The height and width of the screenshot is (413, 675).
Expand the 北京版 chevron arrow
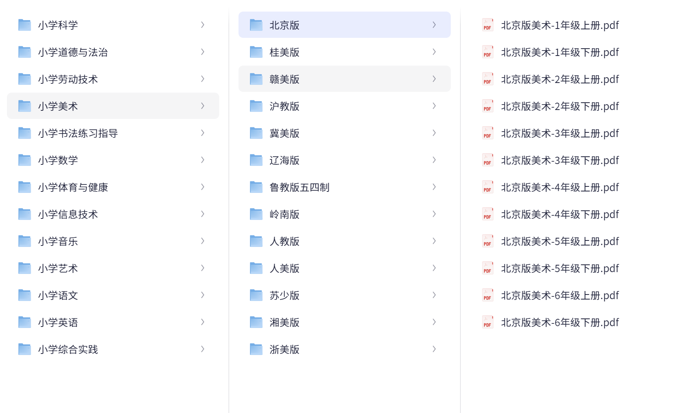pyautogui.click(x=434, y=25)
